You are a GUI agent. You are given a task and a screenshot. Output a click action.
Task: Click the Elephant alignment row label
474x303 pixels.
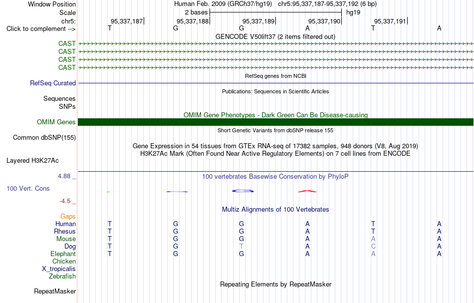point(63,254)
